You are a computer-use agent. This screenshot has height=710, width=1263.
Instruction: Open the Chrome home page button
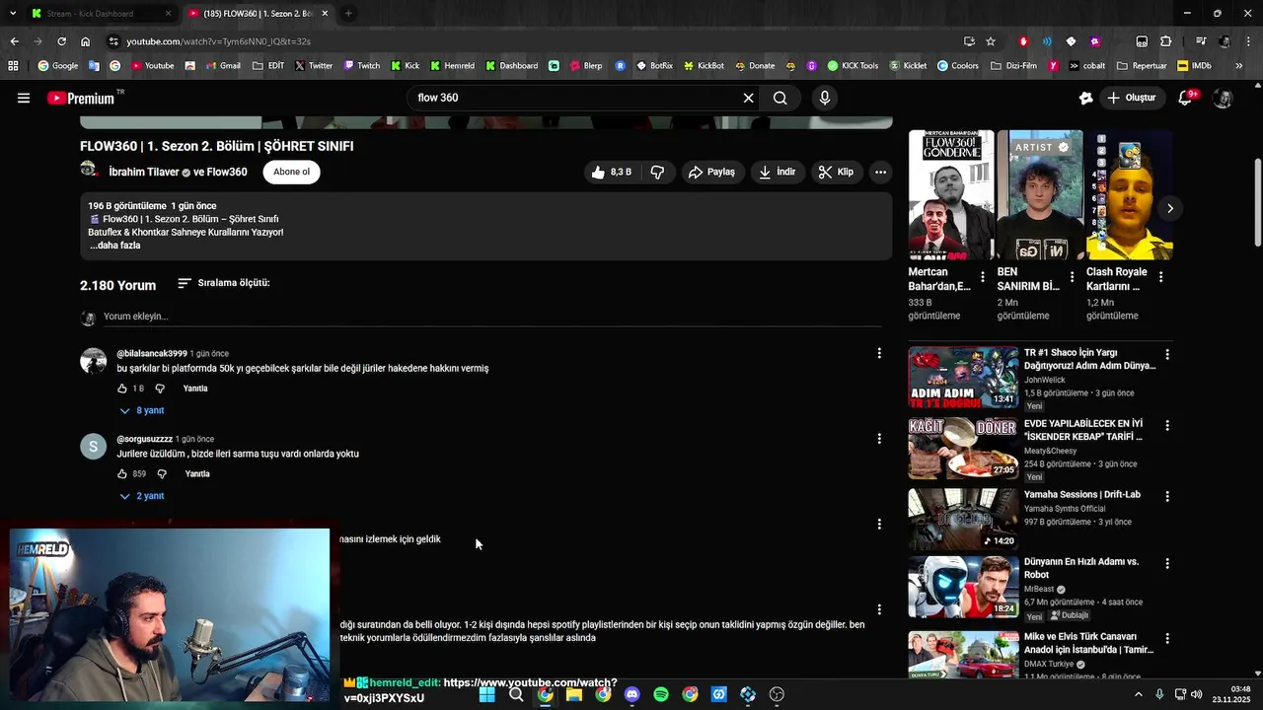85,41
